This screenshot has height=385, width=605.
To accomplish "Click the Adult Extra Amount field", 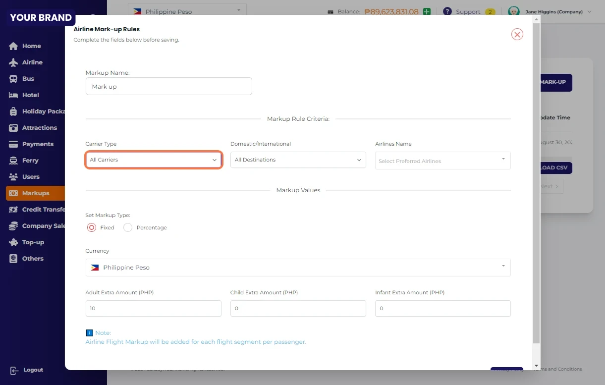I will (x=153, y=308).
